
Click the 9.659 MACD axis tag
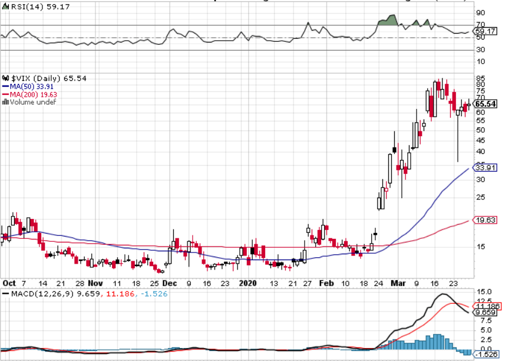point(485,313)
